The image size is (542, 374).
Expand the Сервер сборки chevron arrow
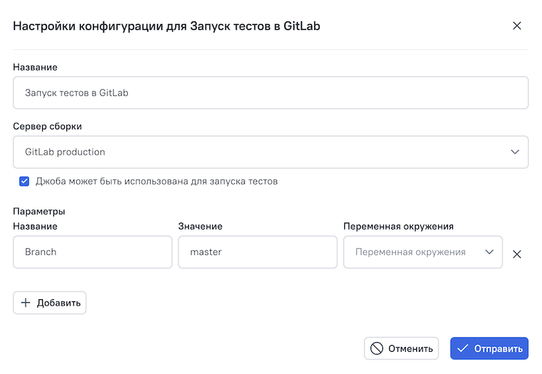point(514,152)
